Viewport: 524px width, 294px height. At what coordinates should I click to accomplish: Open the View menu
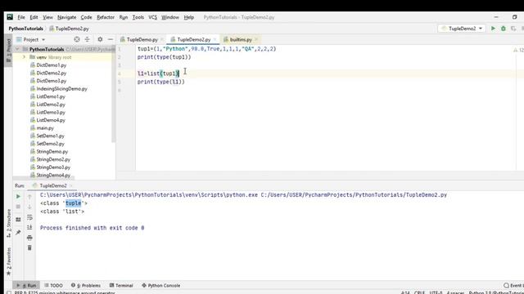click(x=47, y=17)
